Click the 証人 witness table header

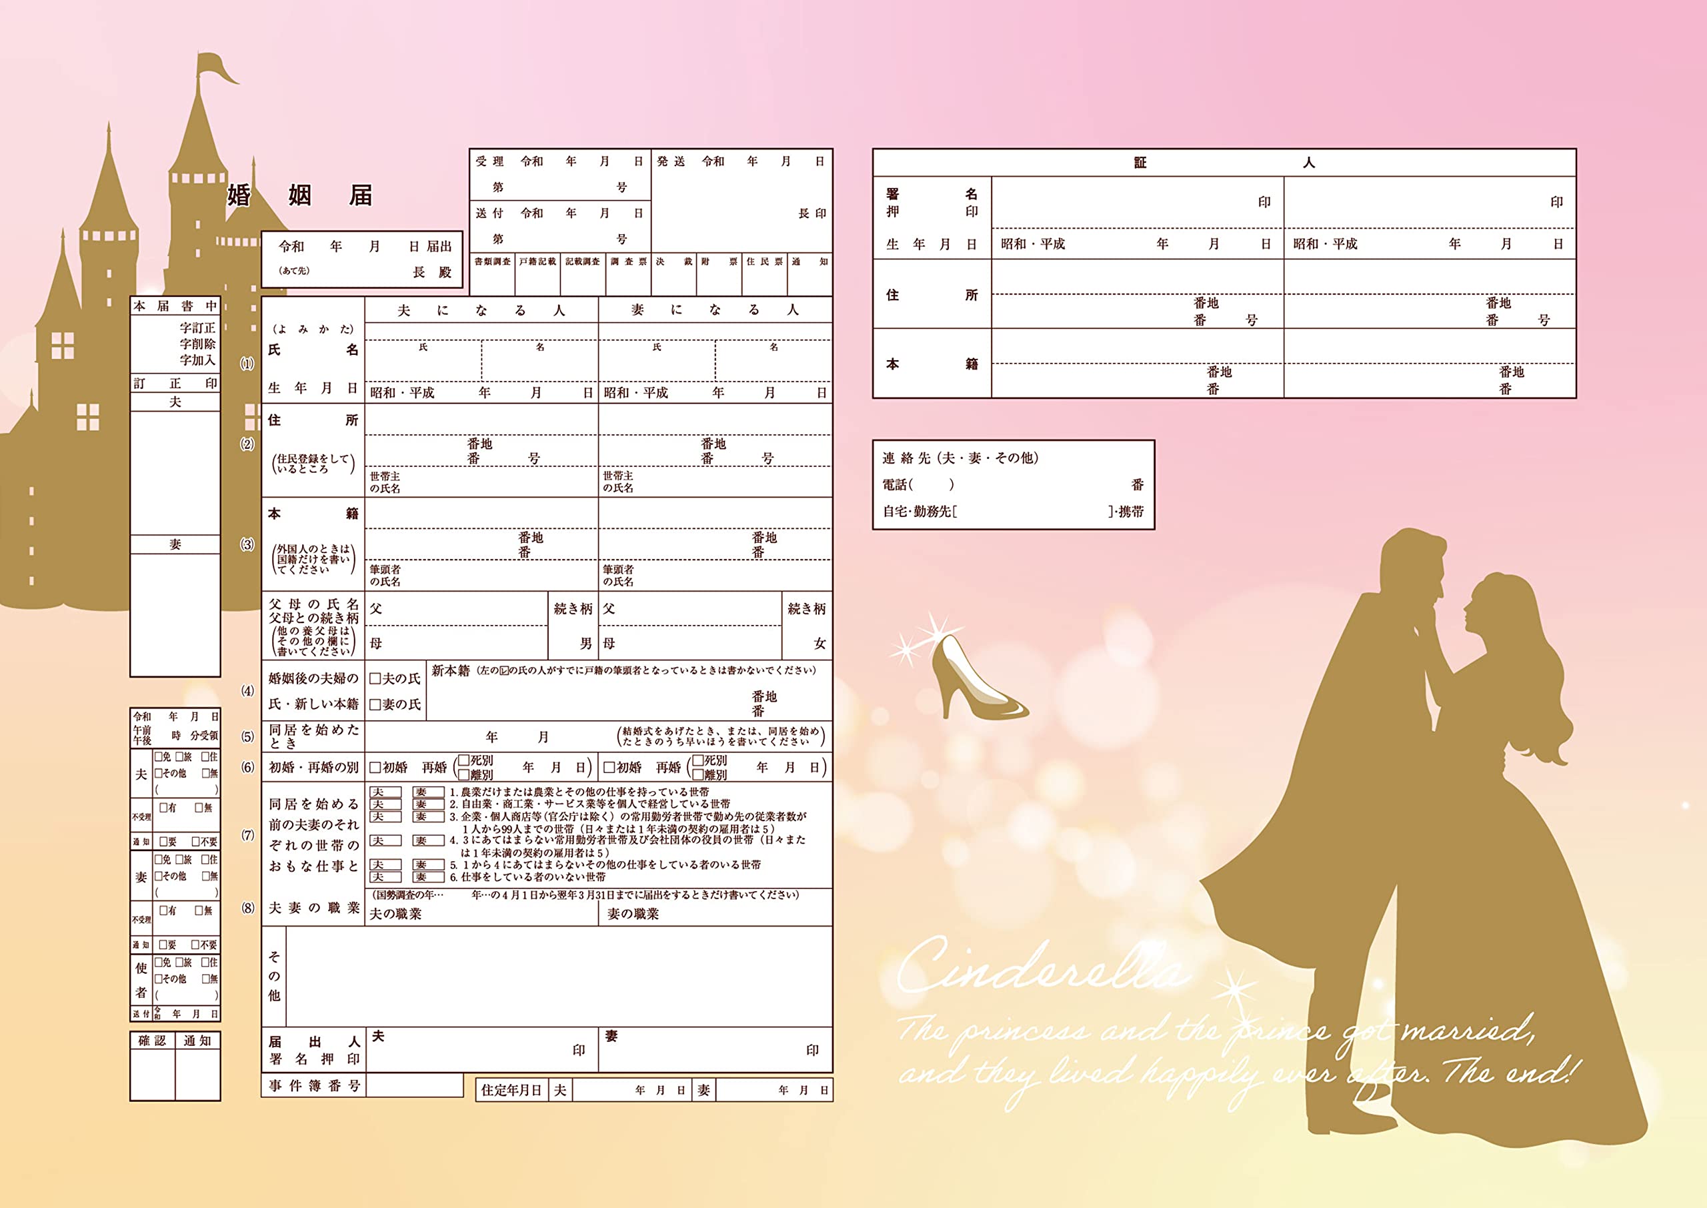tap(1224, 162)
